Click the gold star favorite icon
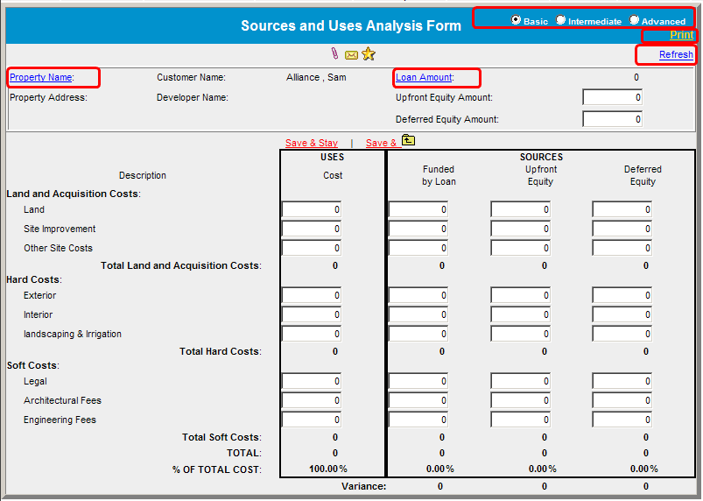The width and height of the screenshot is (703, 501). tap(368, 53)
